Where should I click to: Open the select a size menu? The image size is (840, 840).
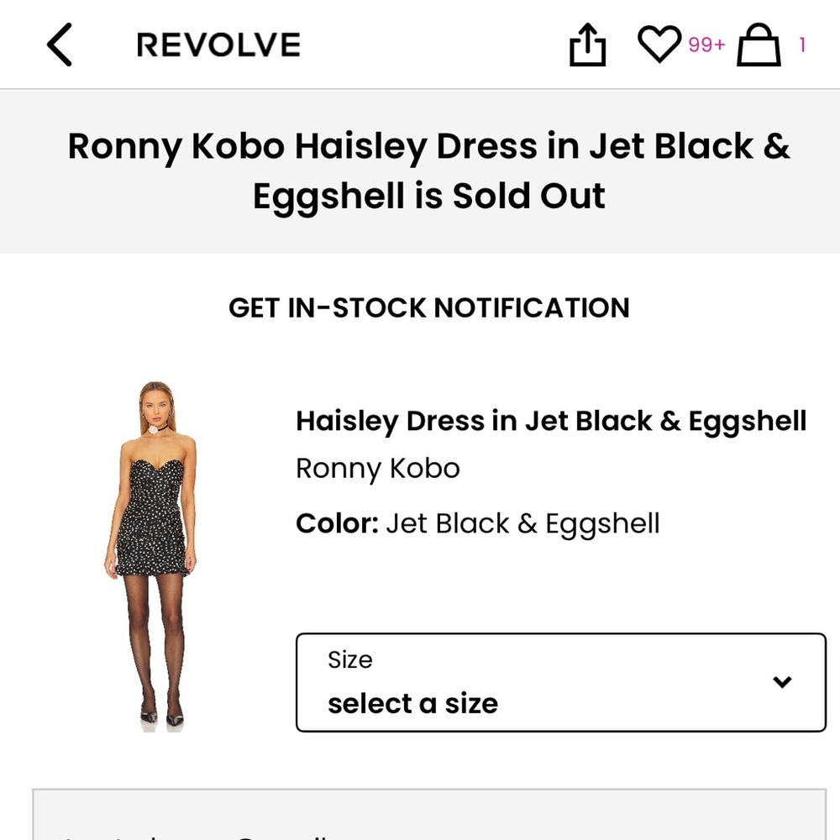pyautogui.click(x=413, y=703)
